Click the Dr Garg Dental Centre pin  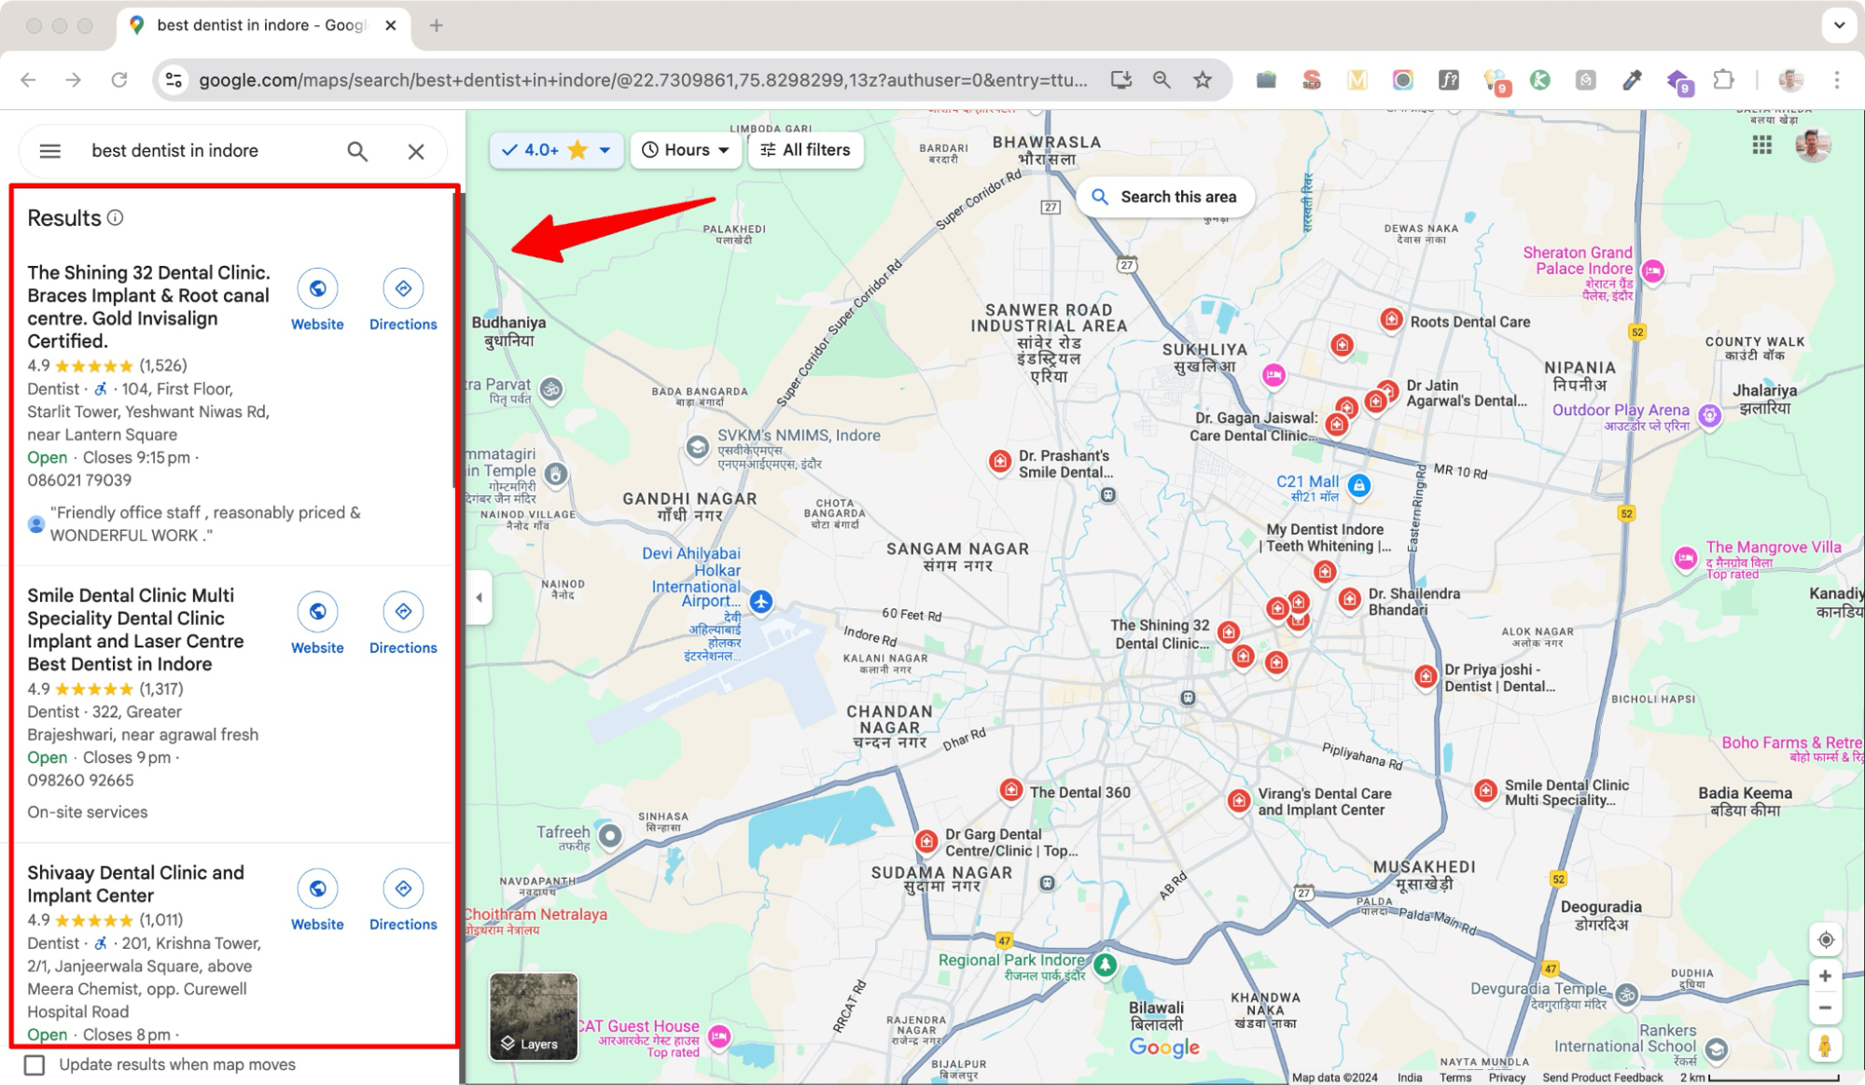tap(926, 842)
